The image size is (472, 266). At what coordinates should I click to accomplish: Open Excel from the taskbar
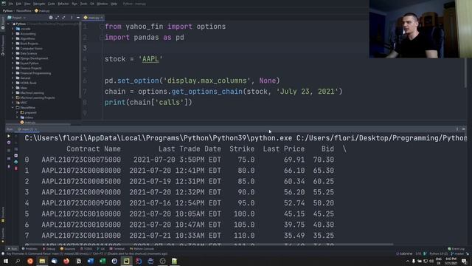[103, 261]
